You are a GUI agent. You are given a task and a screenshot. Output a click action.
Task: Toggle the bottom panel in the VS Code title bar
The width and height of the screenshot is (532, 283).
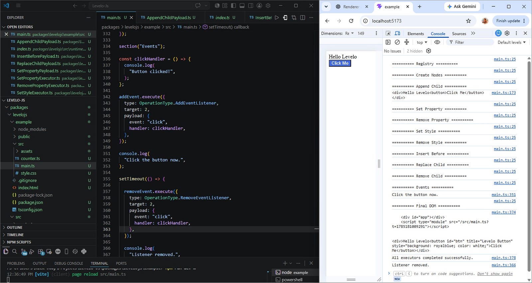[242, 6]
